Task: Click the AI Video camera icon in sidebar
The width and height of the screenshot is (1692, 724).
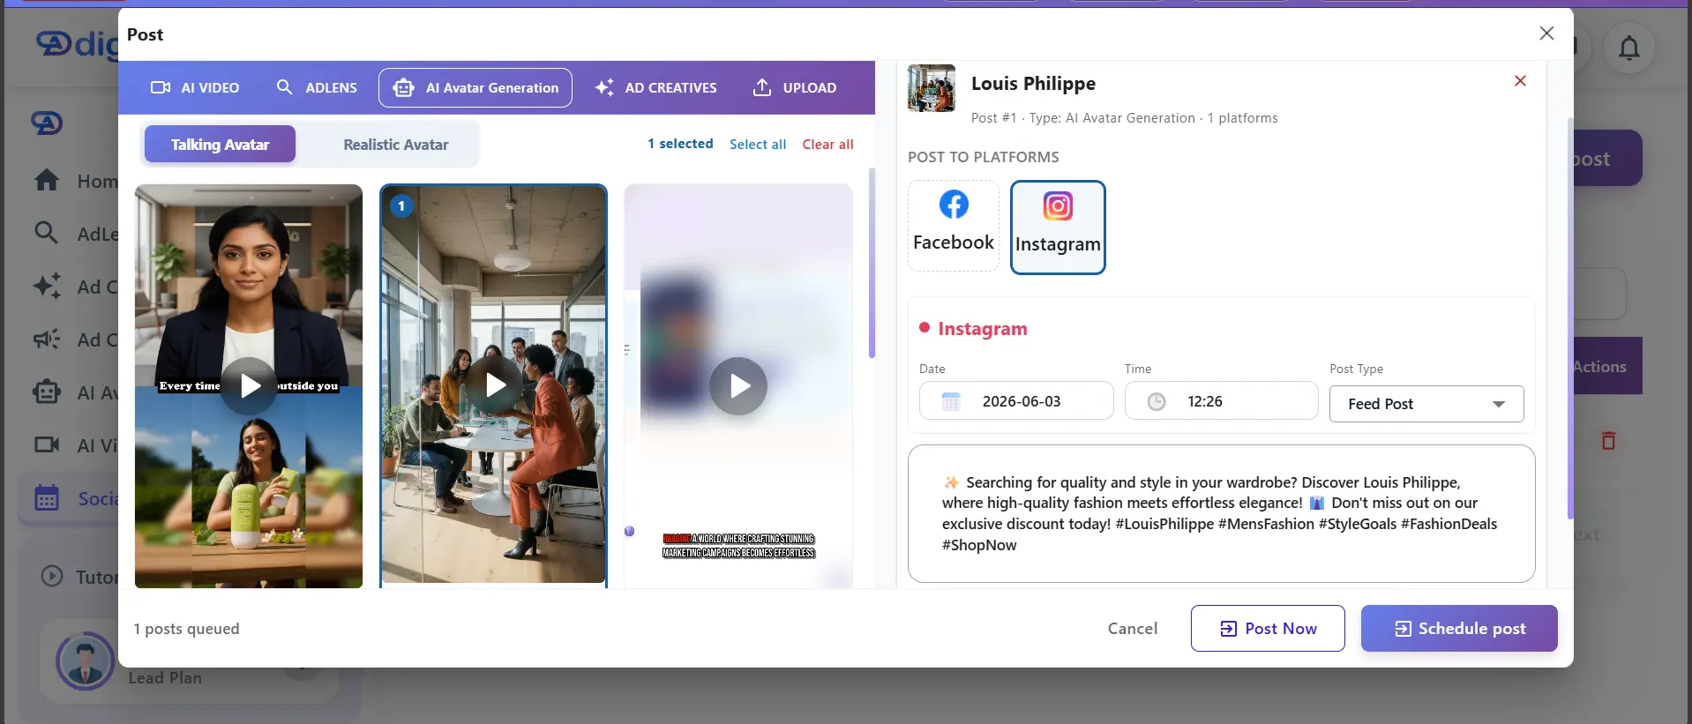Action: 47,444
